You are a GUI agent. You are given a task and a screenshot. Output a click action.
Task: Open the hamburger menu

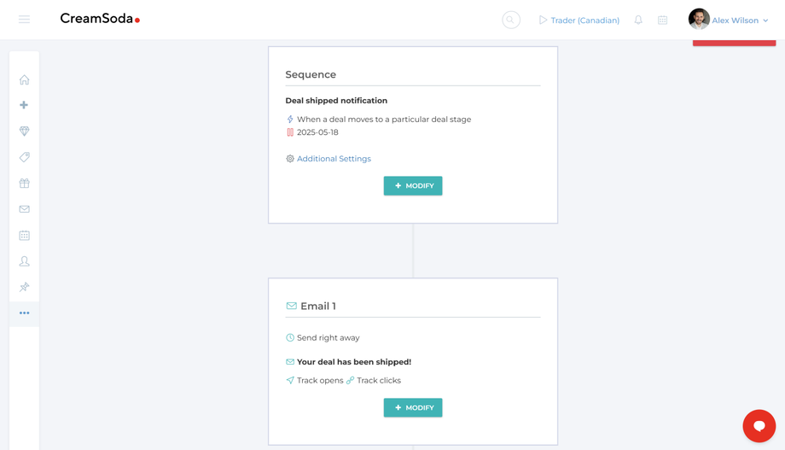pos(24,20)
